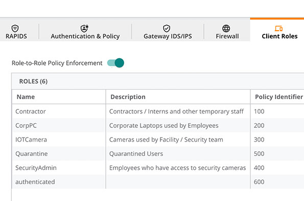Select the IOTCamera role row
The height and width of the screenshot is (201, 304).
[x=158, y=140]
